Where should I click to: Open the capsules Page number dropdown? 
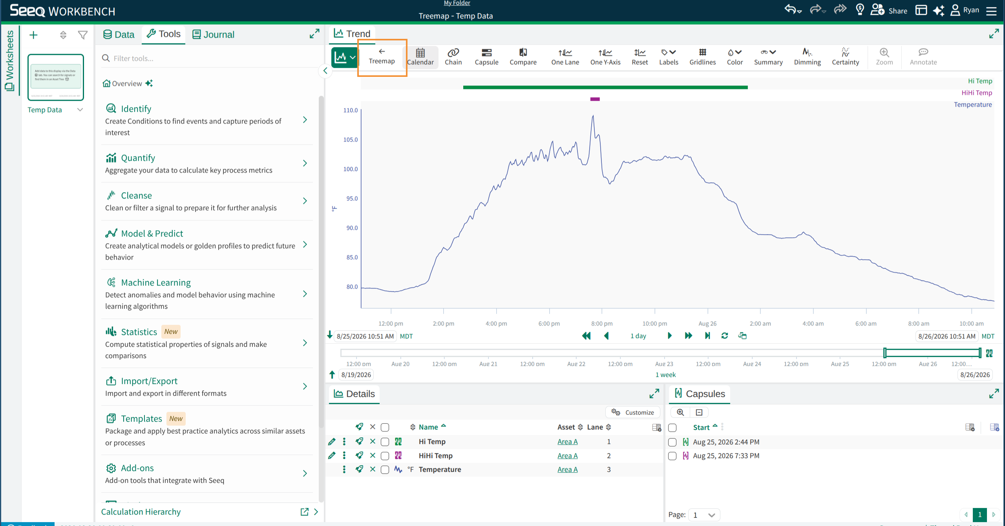pyautogui.click(x=704, y=515)
